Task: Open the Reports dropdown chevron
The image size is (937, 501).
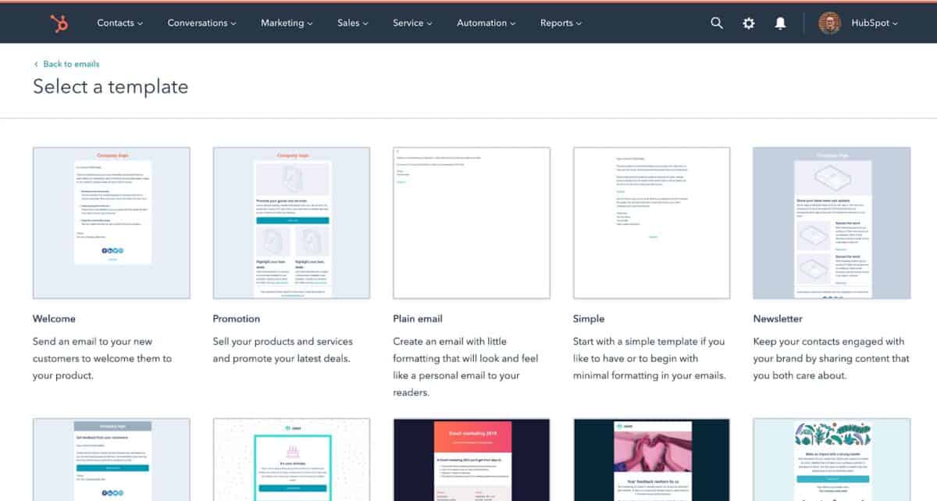Action: (x=579, y=23)
